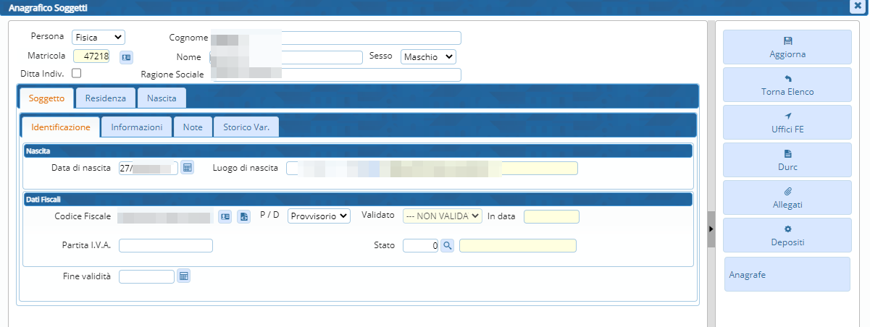The width and height of the screenshot is (870, 327).
Task: Click the Partita I.V.A. input field
Action: click(x=166, y=246)
